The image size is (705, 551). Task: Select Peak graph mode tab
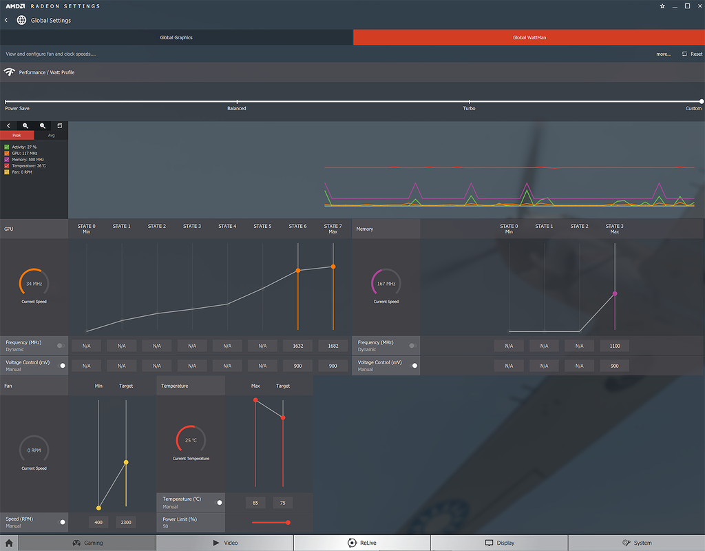point(17,135)
